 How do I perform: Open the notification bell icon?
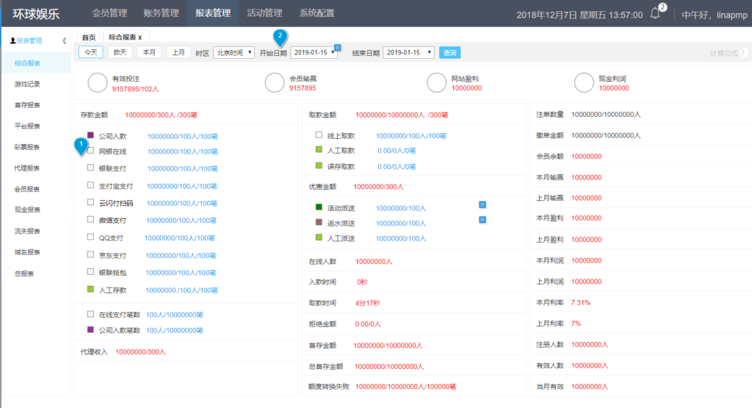tap(656, 14)
